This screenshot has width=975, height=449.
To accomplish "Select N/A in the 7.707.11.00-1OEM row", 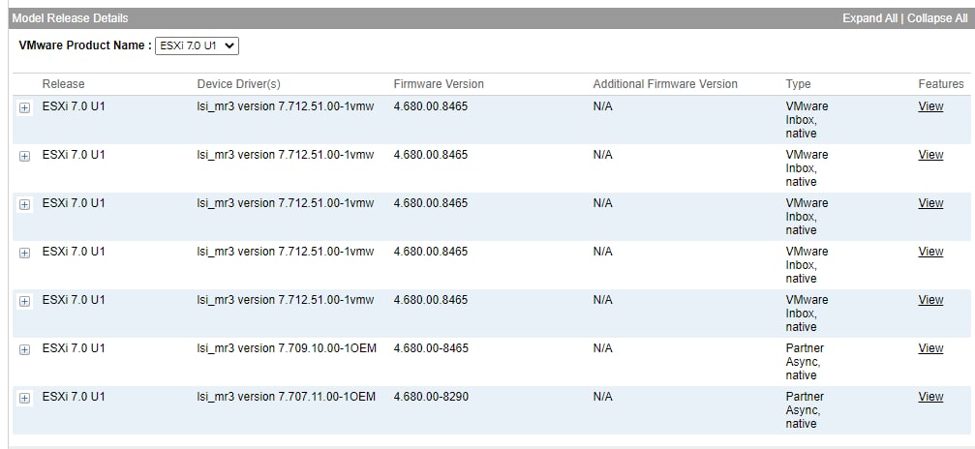I will pos(602,396).
